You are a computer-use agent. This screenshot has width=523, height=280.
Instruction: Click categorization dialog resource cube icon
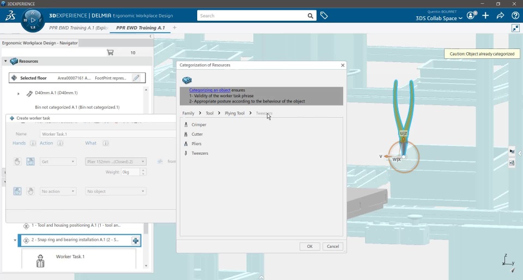pyautogui.click(x=187, y=80)
